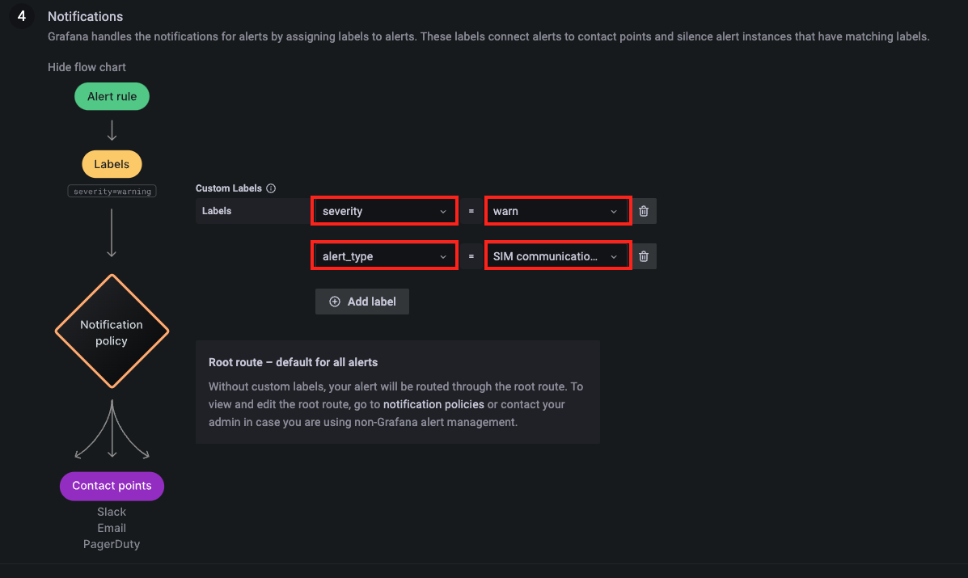The image size is (968, 578).
Task: Click the Slack contact point text
Action: [112, 512]
